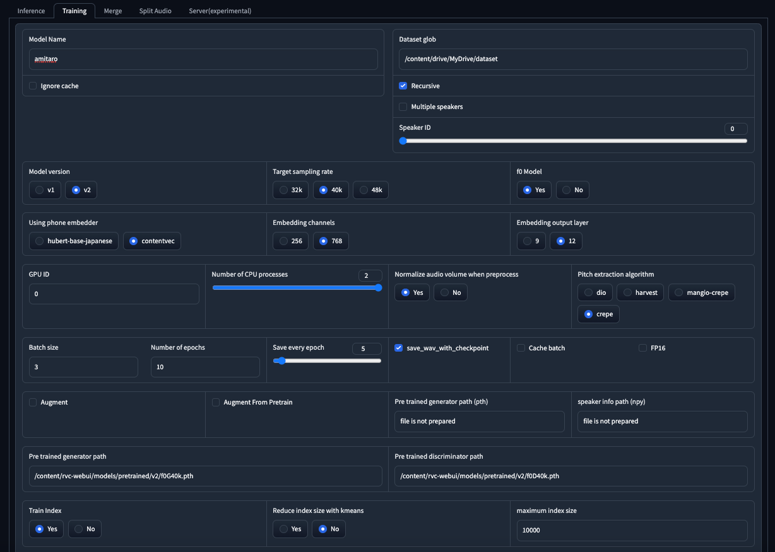Select dio pitch extraction algorithm

(x=595, y=292)
